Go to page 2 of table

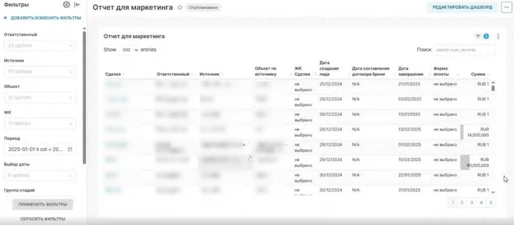coord(462,202)
